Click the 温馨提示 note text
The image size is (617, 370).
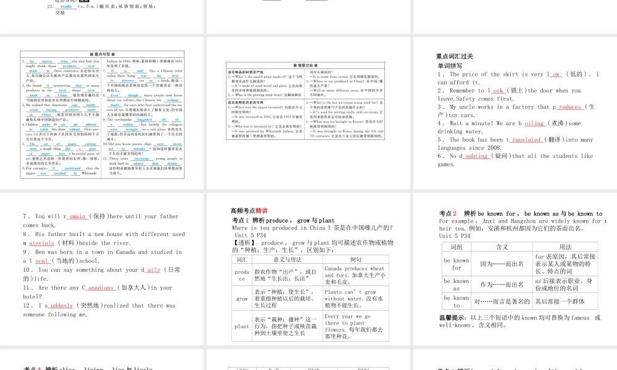tap(520, 321)
